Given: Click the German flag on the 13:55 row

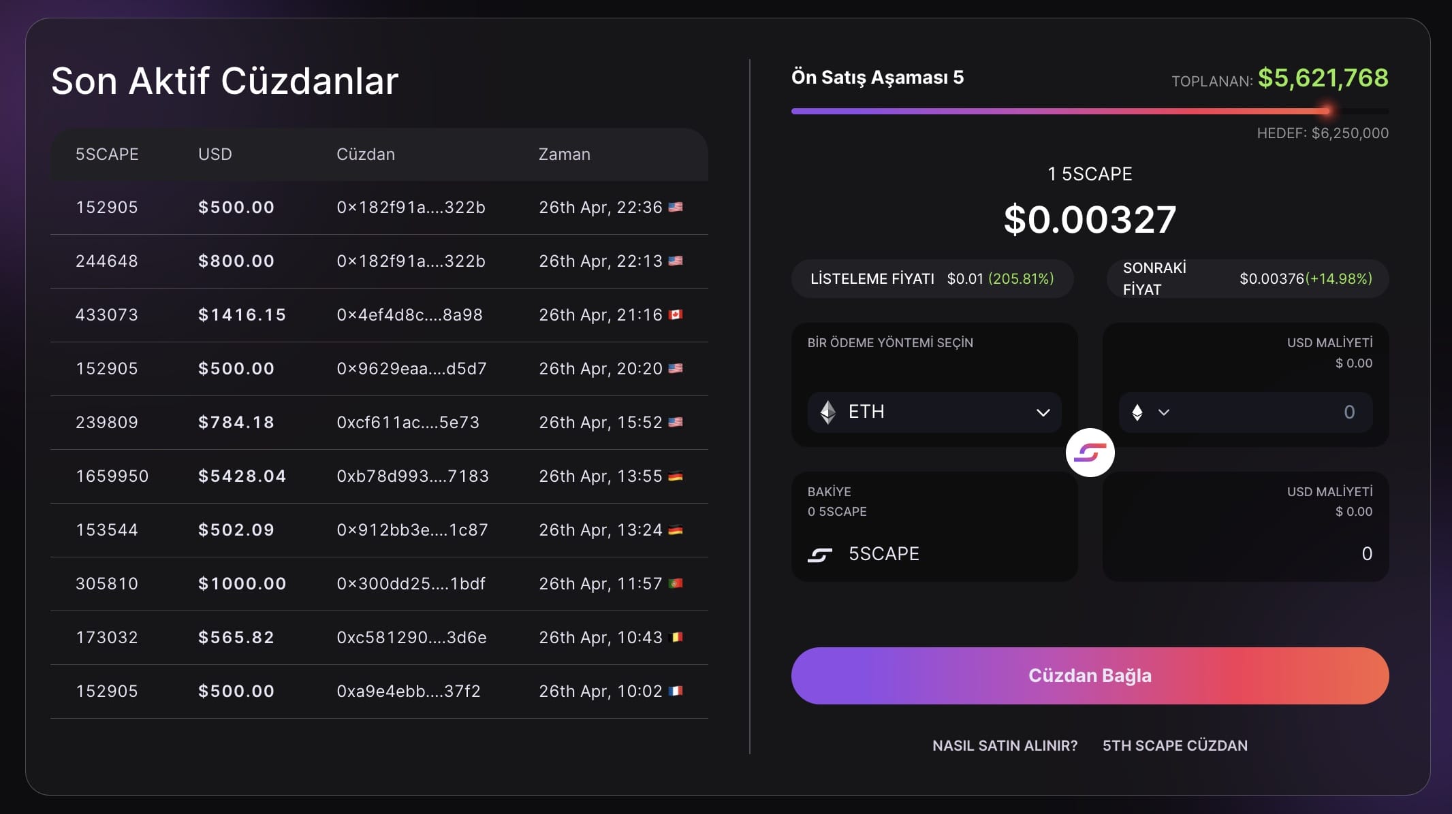Looking at the screenshot, I should point(676,476).
